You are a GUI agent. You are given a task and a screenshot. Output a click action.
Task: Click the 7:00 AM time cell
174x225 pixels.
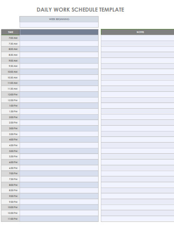[x=10, y=38]
